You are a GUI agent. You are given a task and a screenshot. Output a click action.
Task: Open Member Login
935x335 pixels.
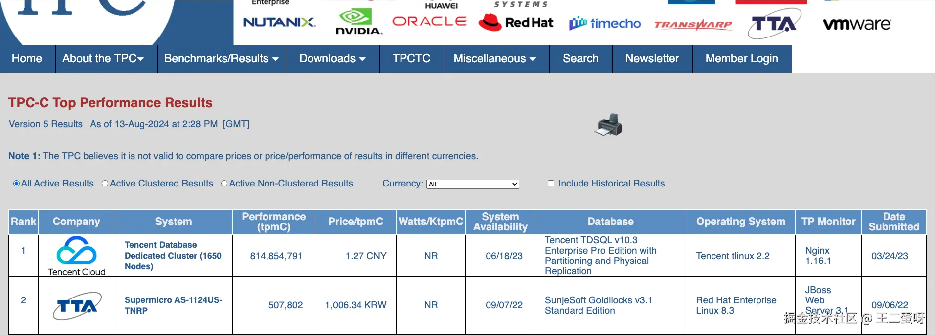(742, 59)
